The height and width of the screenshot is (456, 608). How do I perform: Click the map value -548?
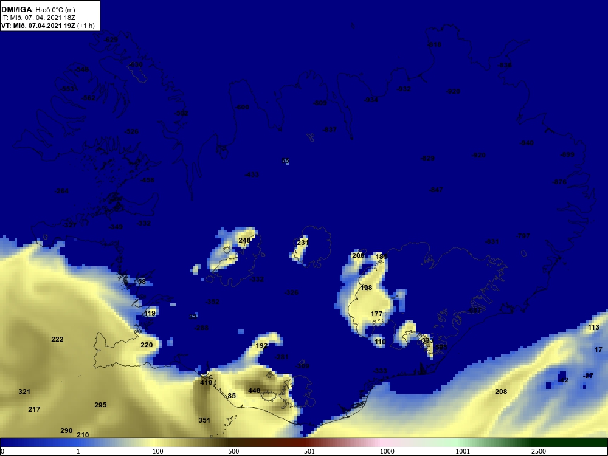(x=81, y=69)
